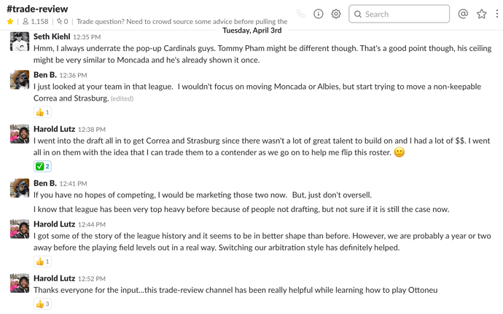This screenshot has height=314, width=503.
Task: Open channel settings gear icon
Action: click(336, 14)
